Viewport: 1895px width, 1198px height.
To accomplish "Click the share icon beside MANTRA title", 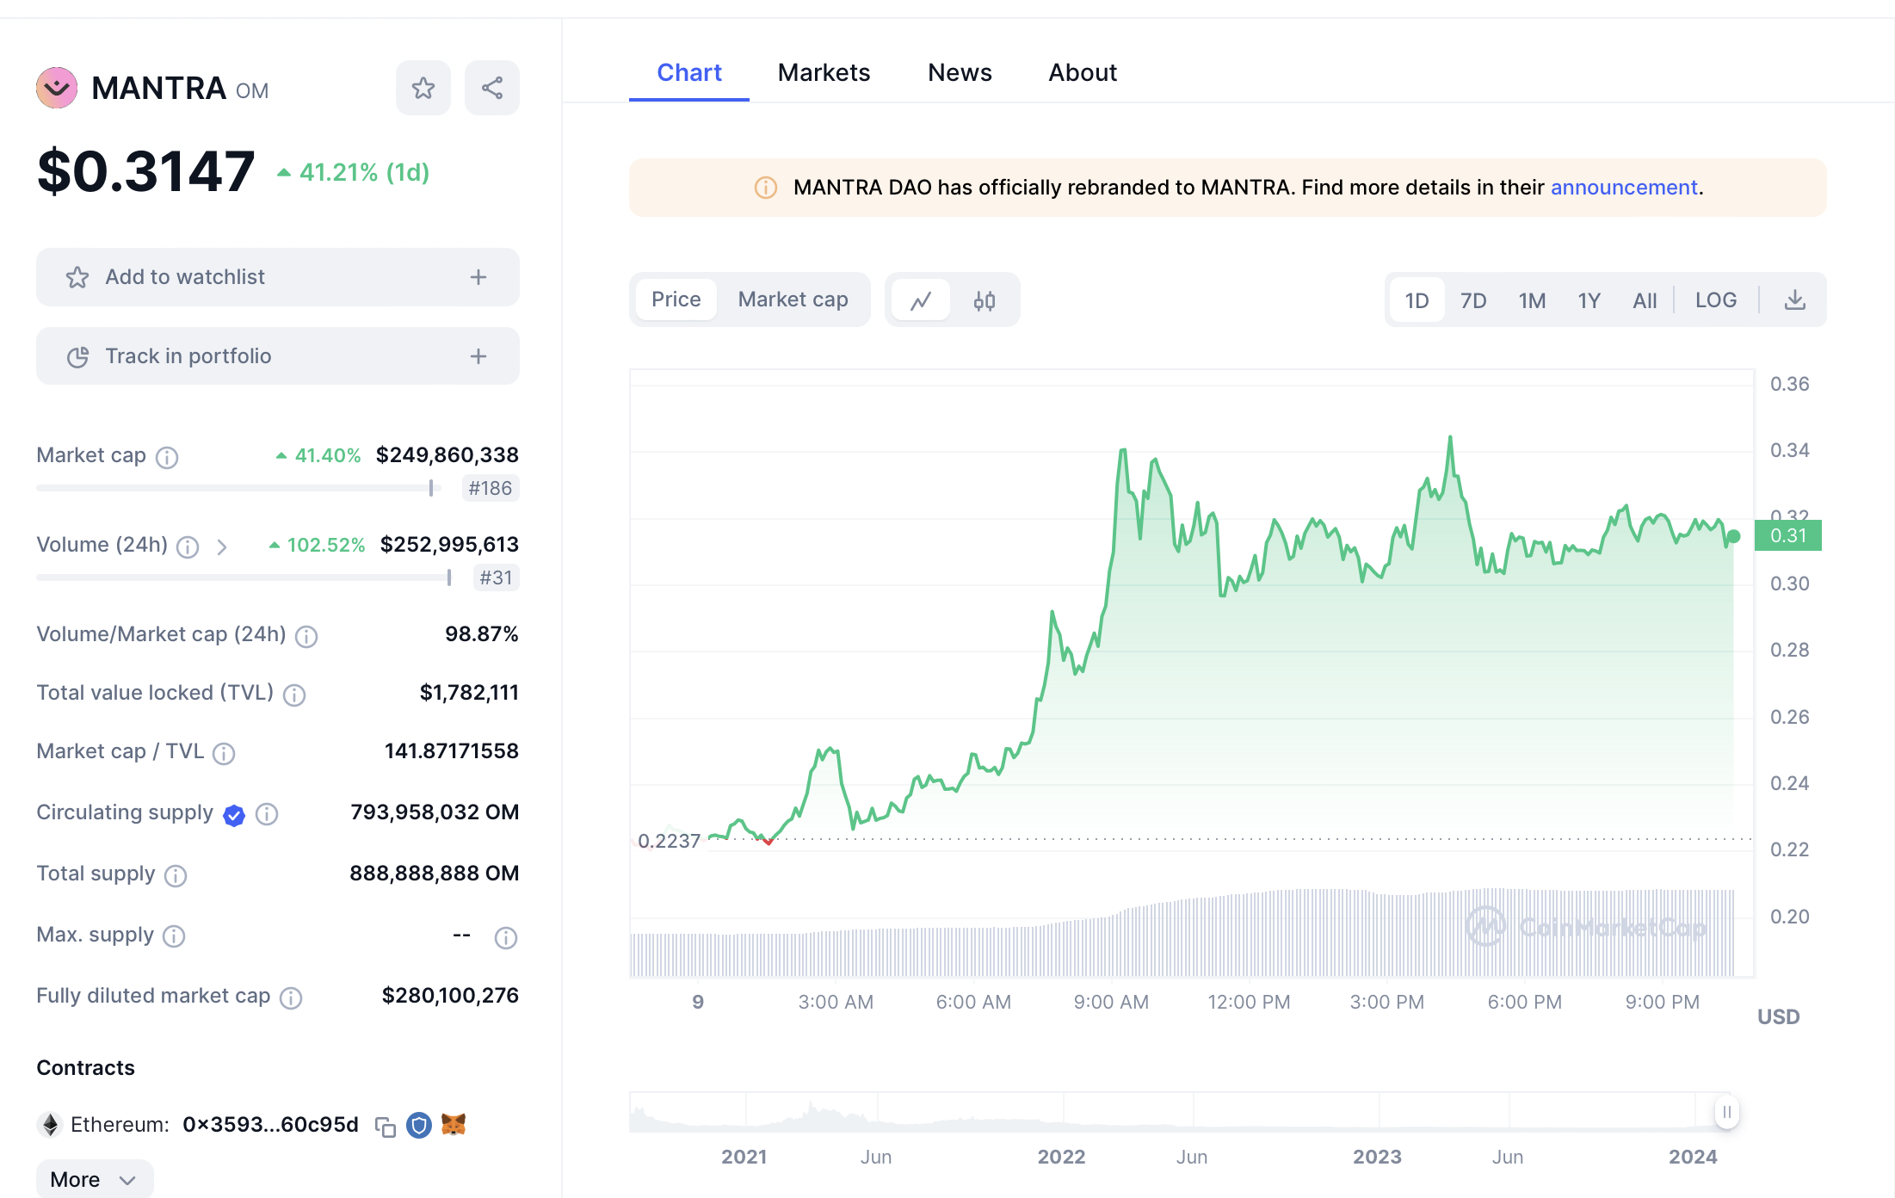I will click(x=491, y=88).
